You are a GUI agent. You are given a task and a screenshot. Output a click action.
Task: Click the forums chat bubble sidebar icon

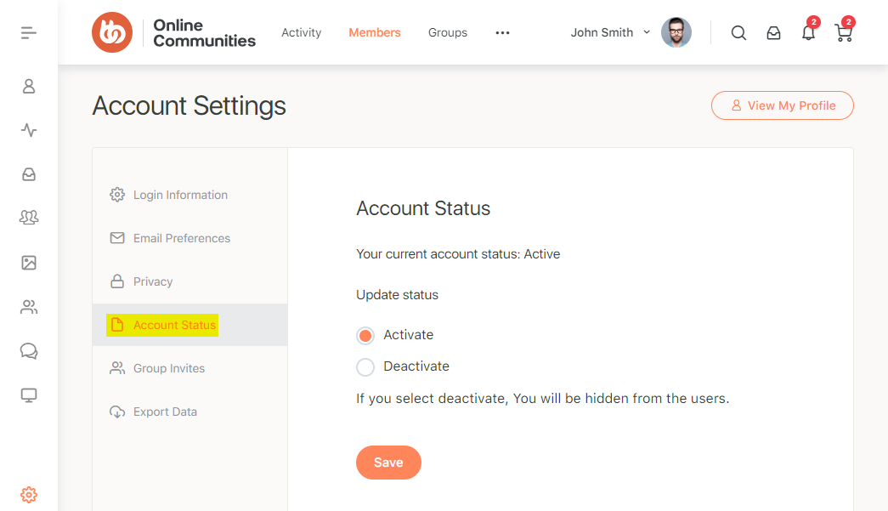coord(29,351)
